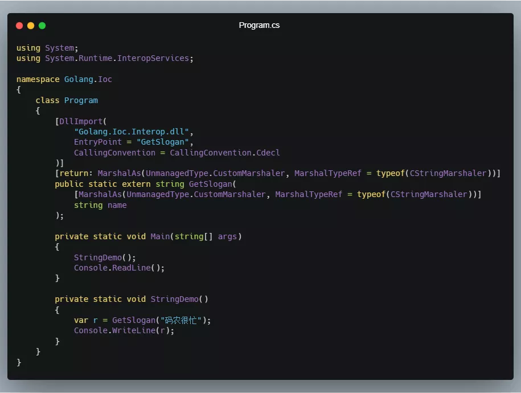Click the 'Console.WriteLine(r);' statement

pyautogui.click(x=124, y=330)
